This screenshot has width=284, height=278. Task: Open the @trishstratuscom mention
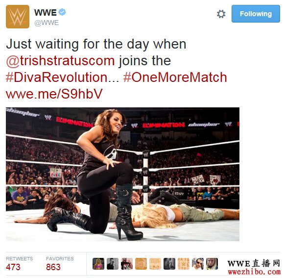(60, 61)
